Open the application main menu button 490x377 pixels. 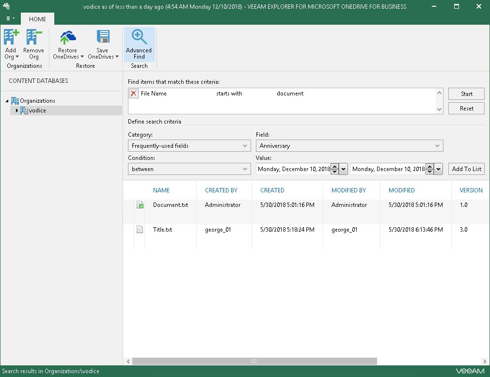[10, 18]
